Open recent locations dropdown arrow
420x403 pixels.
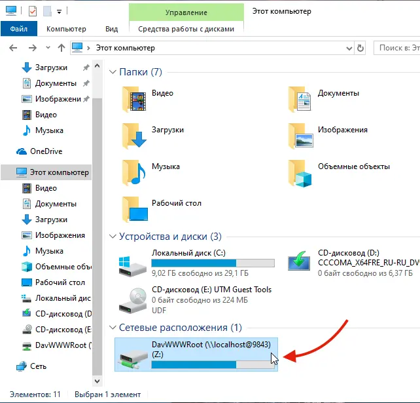point(48,48)
